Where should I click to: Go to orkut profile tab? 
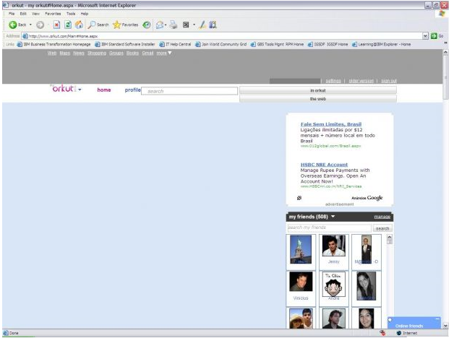pos(132,90)
